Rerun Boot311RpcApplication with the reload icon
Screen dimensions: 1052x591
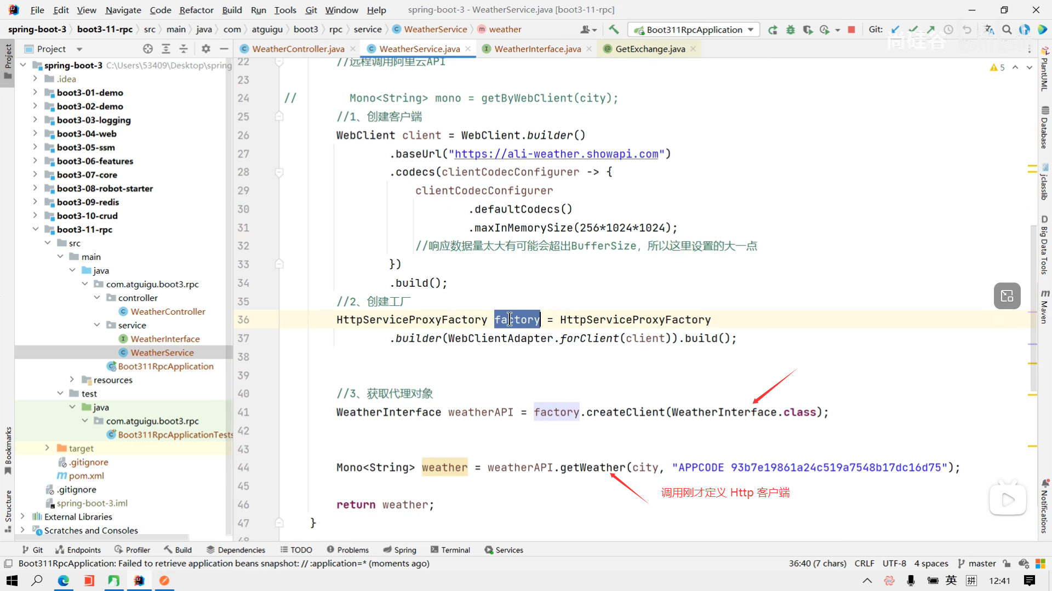coord(773,30)
